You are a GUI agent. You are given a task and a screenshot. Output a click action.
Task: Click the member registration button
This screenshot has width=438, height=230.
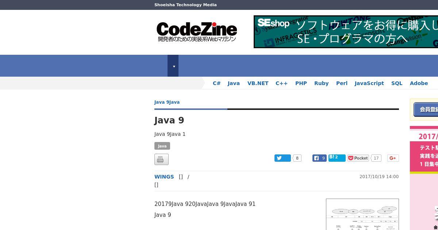pyautogui.click(x=426, y=110)
